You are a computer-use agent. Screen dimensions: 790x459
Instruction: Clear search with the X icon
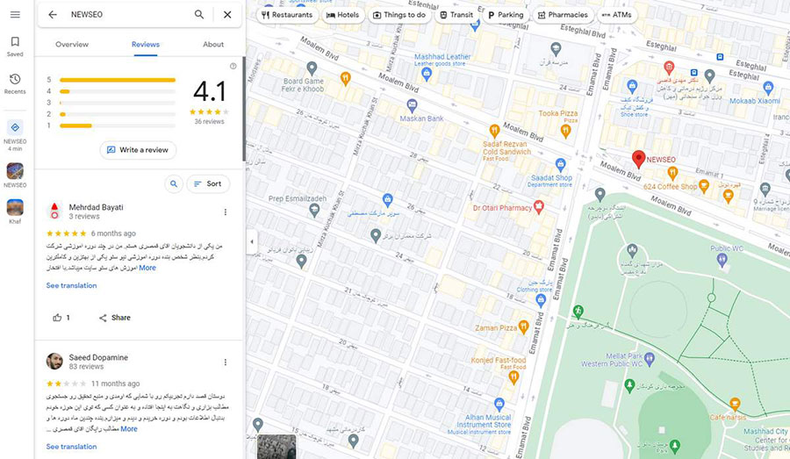(227, 15)
